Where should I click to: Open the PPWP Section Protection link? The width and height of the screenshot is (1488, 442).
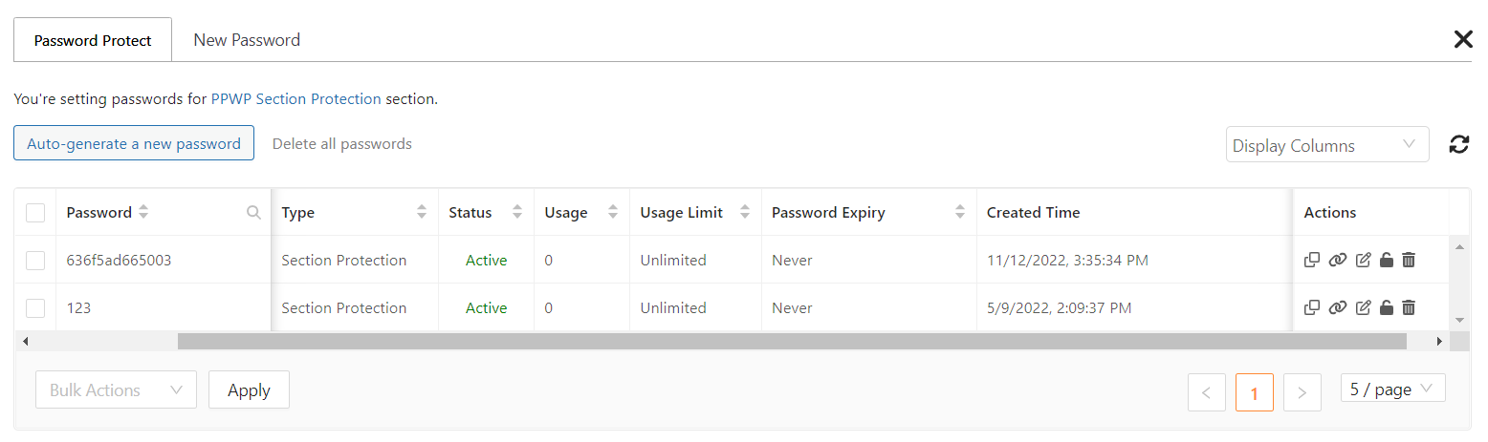pos(296,98)
